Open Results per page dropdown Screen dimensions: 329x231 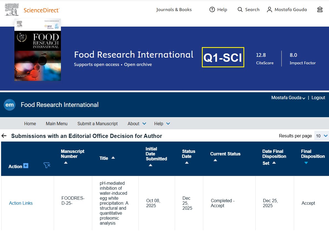coord(321,136)
